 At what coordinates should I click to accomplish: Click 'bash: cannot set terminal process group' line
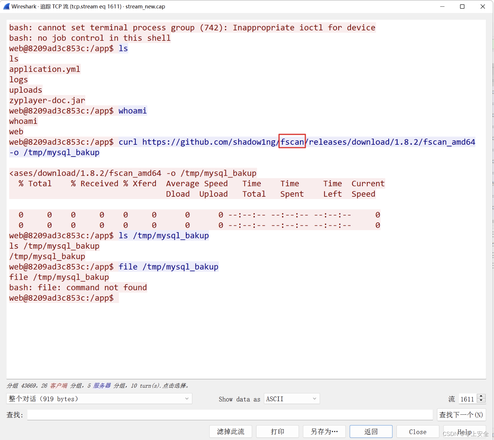pyautogui.click(x=192, y=28)
